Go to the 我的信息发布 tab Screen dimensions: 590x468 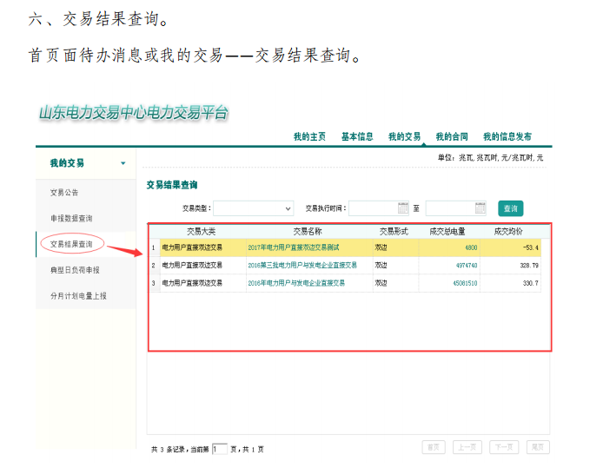[x=507, y=136]
